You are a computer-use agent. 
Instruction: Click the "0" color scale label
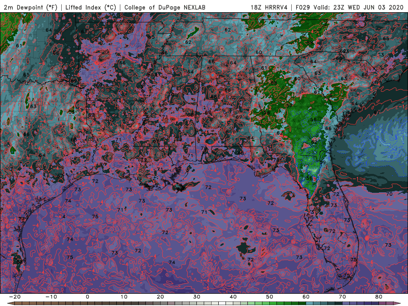[x=87, y=297]
